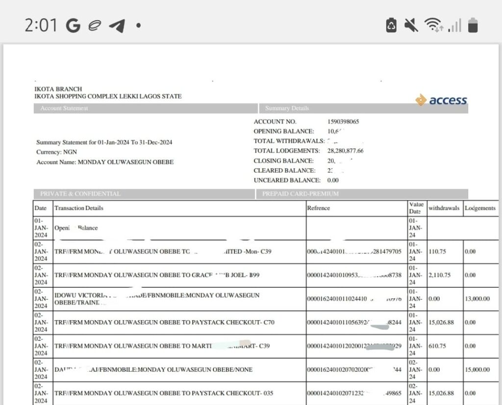Select the Opening Balance row details
This screenshot has height=405, width=502.
click(76, 228)
